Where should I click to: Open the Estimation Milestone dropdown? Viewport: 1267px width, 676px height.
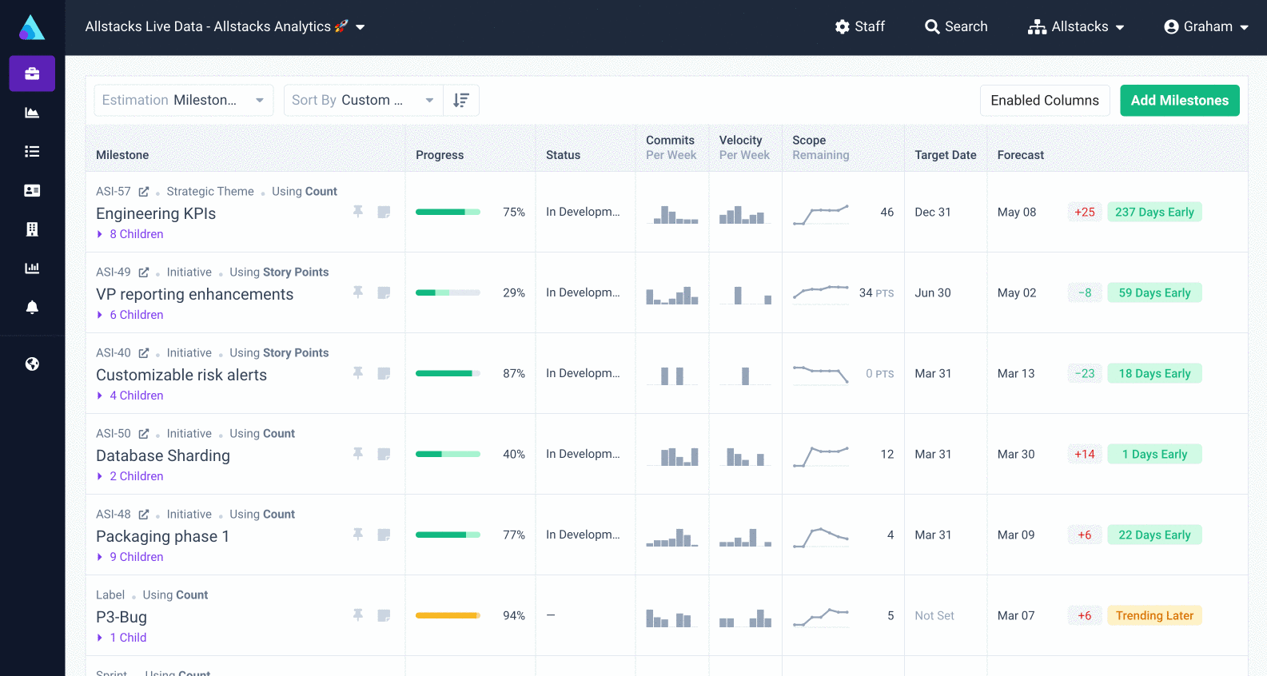coord(184,100)
